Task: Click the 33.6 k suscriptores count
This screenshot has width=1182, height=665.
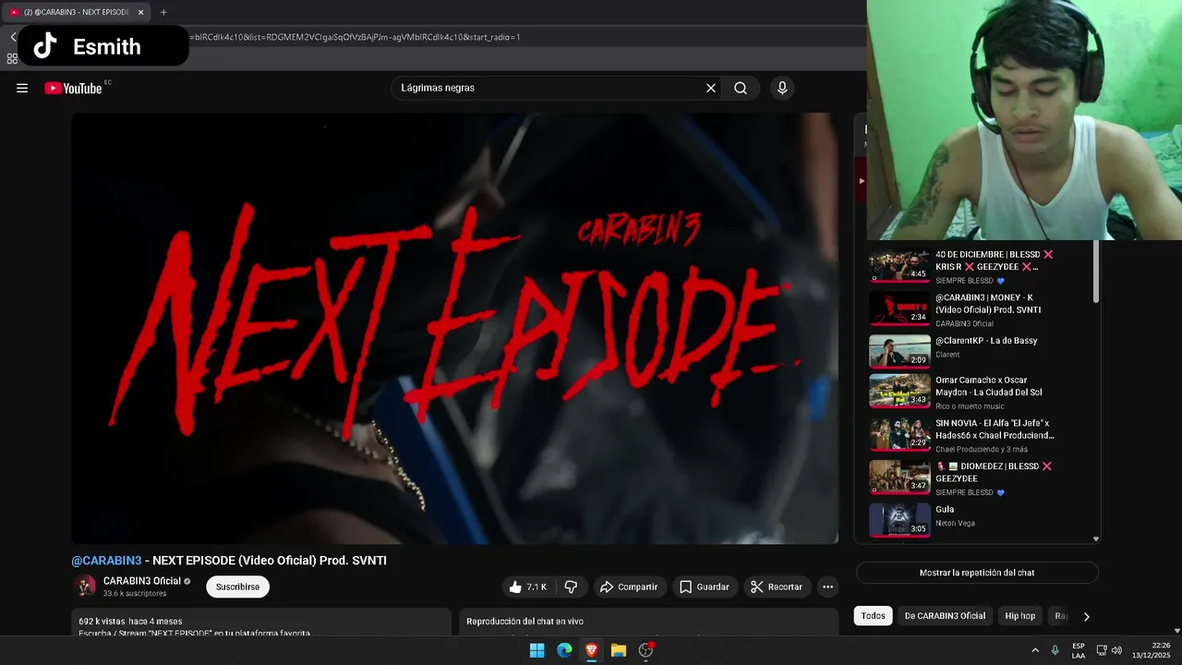Action: (135, 594)
